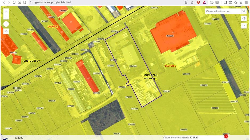The image size is (250, 140).
Task: Open site settings icon in address bar
Action: (31, 2)
